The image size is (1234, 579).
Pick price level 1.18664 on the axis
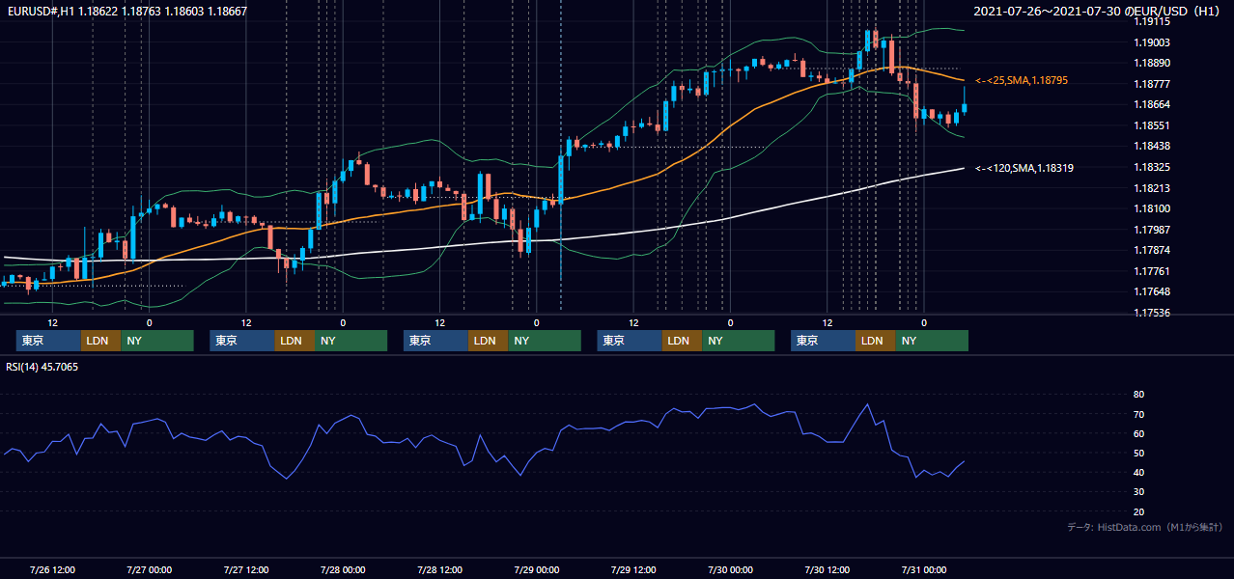[1152, 104]
